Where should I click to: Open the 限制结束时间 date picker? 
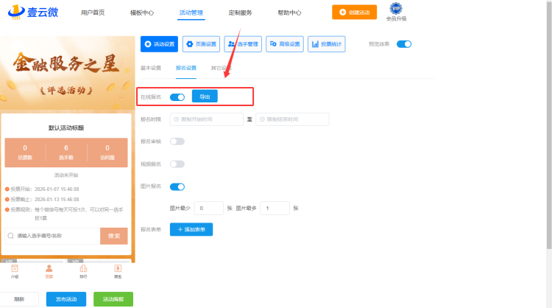click(292, 119)
